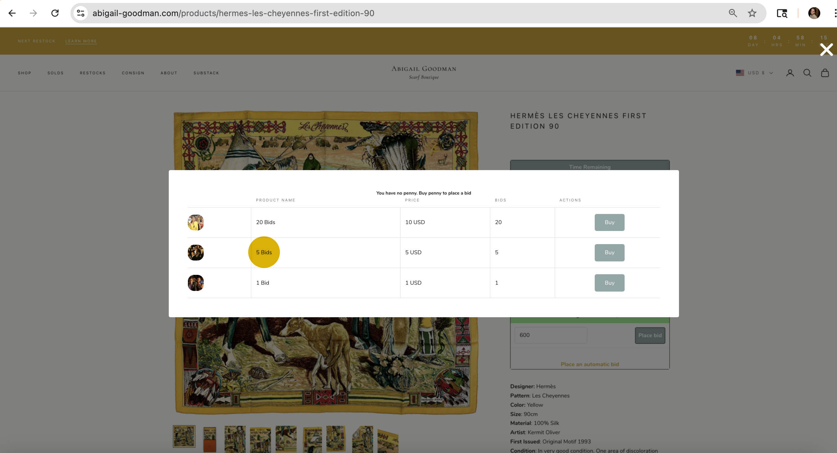Buy the 20 Bids package

609,222
